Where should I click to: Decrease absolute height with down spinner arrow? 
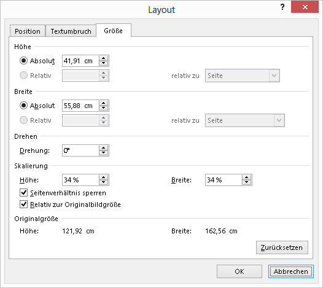pyautogui.click(x=103, y=63)
